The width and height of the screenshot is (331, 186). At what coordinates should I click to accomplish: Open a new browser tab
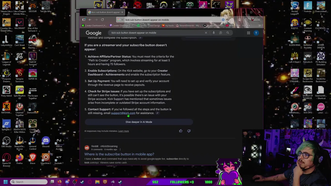129,12
